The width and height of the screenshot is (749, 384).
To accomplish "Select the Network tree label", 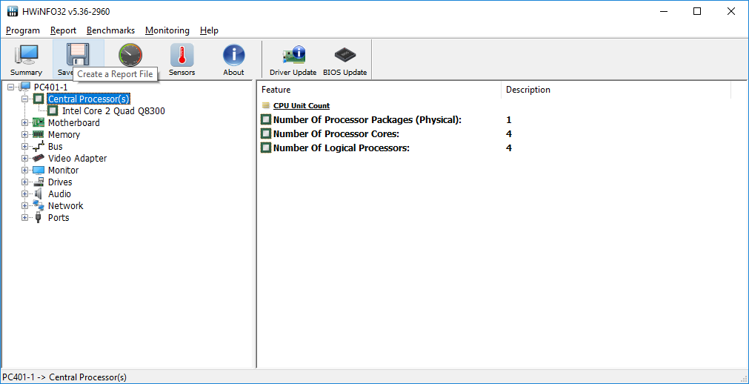I will coord(65,205).
